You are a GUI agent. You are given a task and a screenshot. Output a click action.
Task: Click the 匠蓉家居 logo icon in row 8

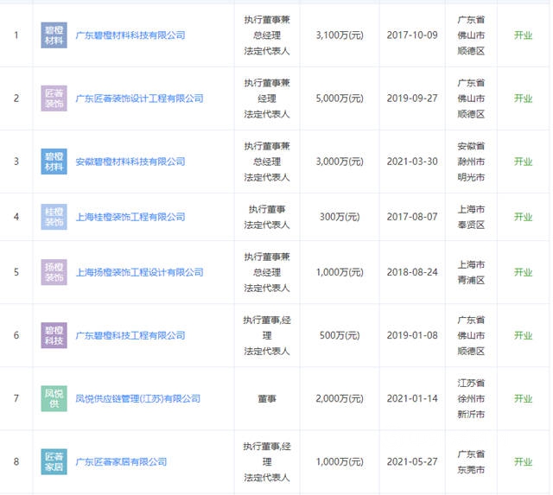click(x=54, y=461)
